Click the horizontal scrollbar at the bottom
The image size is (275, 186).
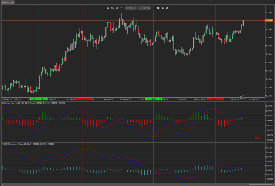click(260, 184)
